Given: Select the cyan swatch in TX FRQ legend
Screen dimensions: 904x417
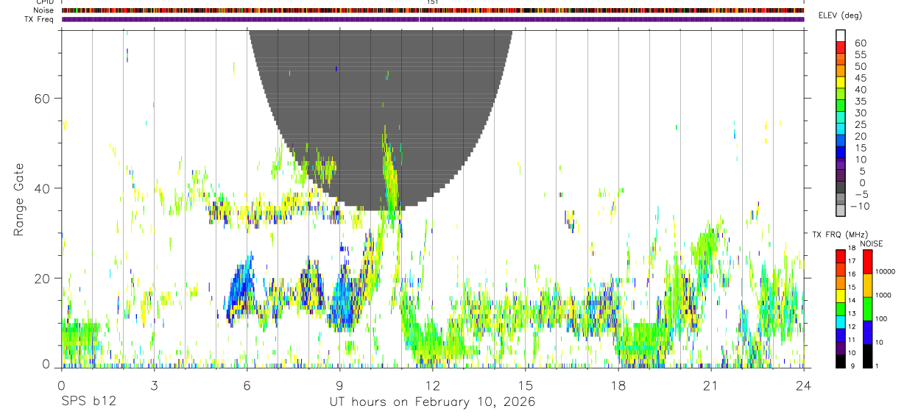Looking at the screenshot, I should tap(841, 321).
